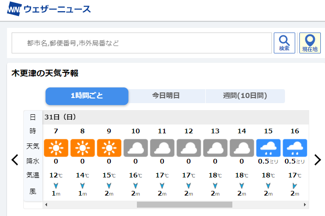Click the rain icon for 15 o'clock
This screenshot has height=216, width=325.
click(268, 148)
